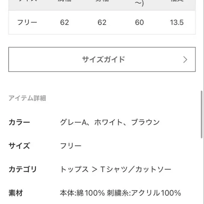Screen dimensions: 204x204
Task: Click the chevron arrow on サイズガイド
Action: point(185,60)
